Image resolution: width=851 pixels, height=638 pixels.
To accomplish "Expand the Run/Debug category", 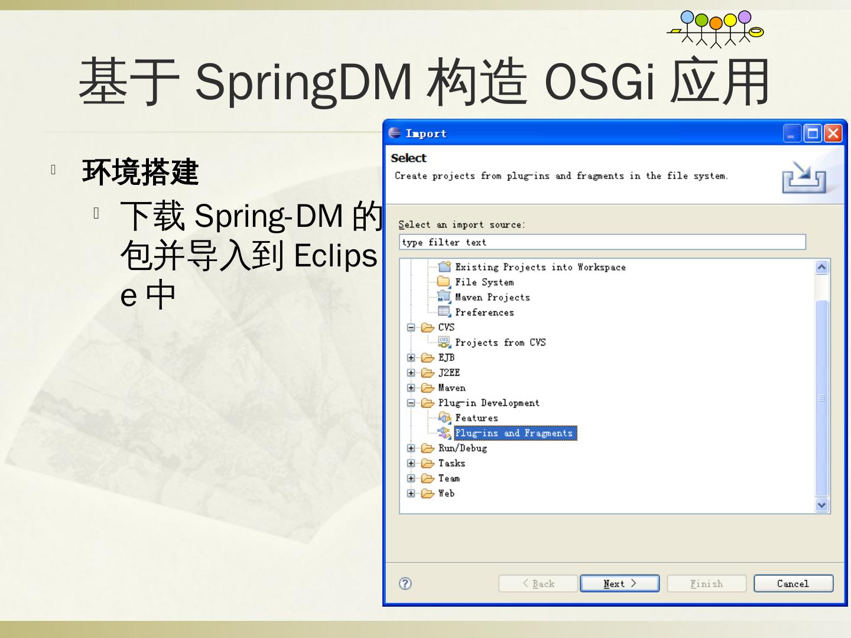I will tap(411, 448).
